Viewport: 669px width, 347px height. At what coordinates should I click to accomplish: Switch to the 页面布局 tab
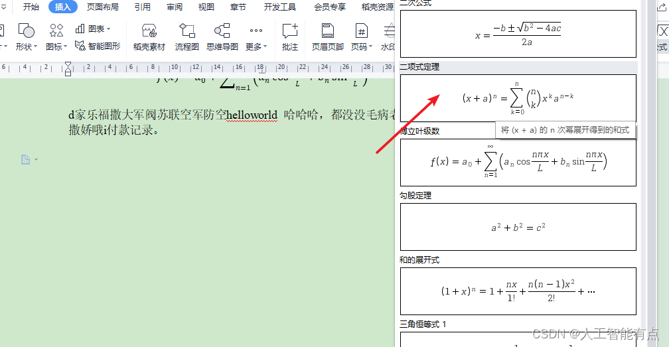point(102,7)
